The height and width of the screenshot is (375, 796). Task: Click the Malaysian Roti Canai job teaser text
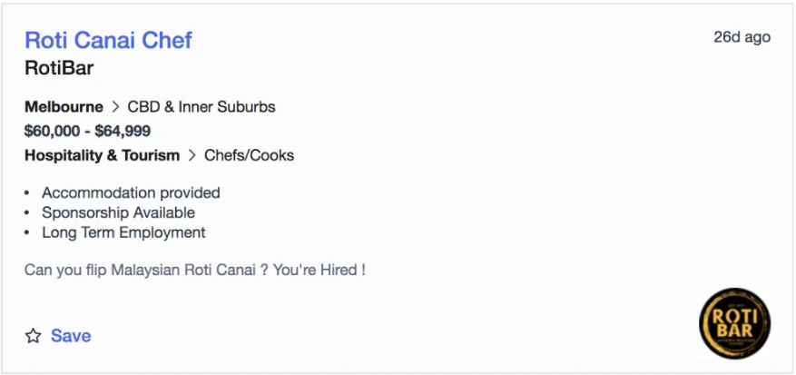click(195, 270)
